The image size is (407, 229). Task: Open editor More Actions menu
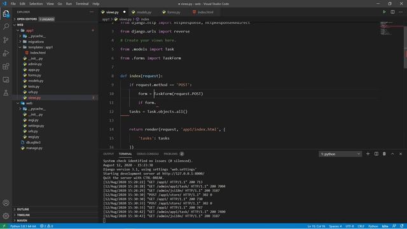point(401,12)
